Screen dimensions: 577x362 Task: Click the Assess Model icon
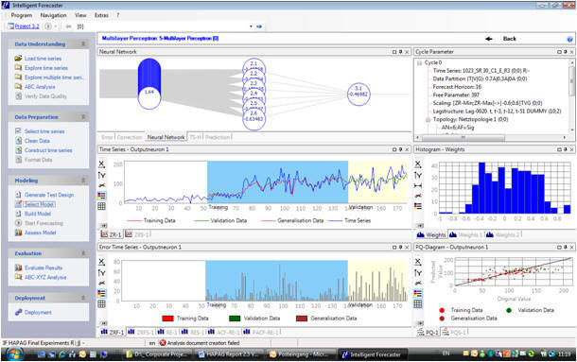click(18, 233)
